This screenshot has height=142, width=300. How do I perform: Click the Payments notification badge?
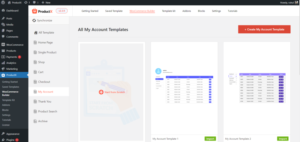[20, 57]
